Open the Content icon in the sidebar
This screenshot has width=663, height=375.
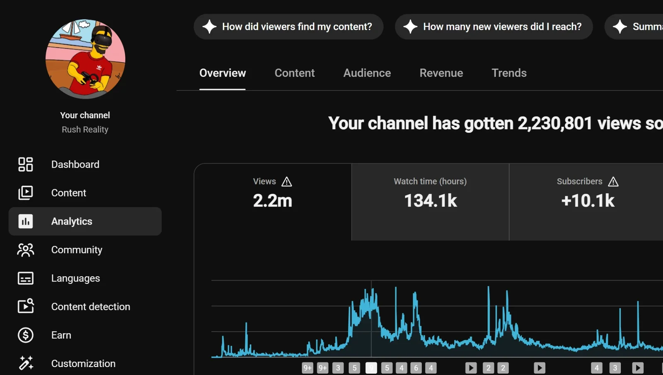(x=25, y=193)
